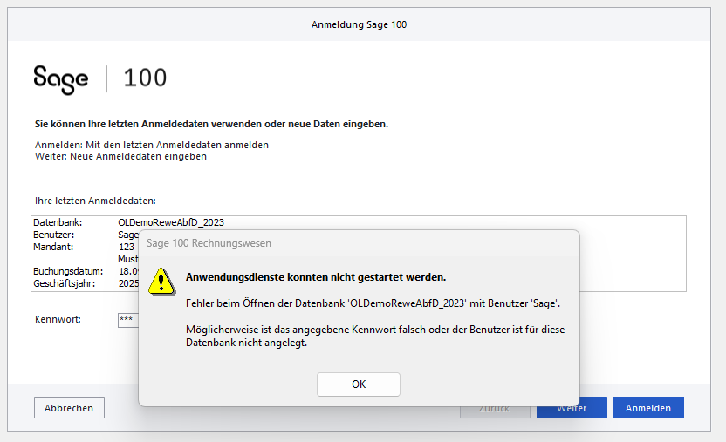This screenshot has width=726, height=442.
Task: Click the large "100" product text
Action: 145,78
